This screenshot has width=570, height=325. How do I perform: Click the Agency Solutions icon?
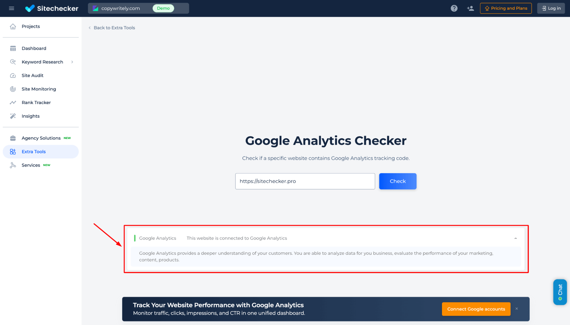[13, 138]
